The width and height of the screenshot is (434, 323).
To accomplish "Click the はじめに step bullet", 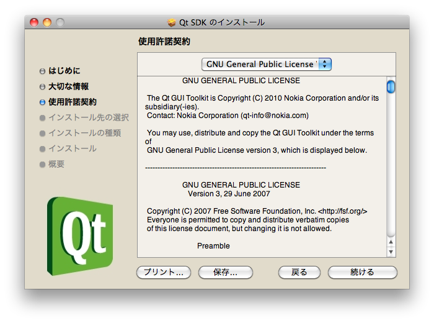I will tap(42, 71).
